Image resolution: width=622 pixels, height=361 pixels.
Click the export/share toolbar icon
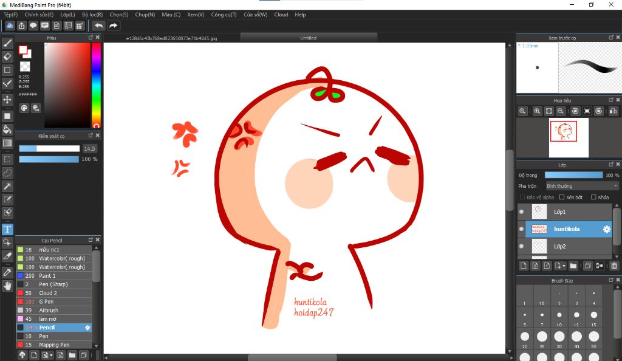[x=21, y=26]
